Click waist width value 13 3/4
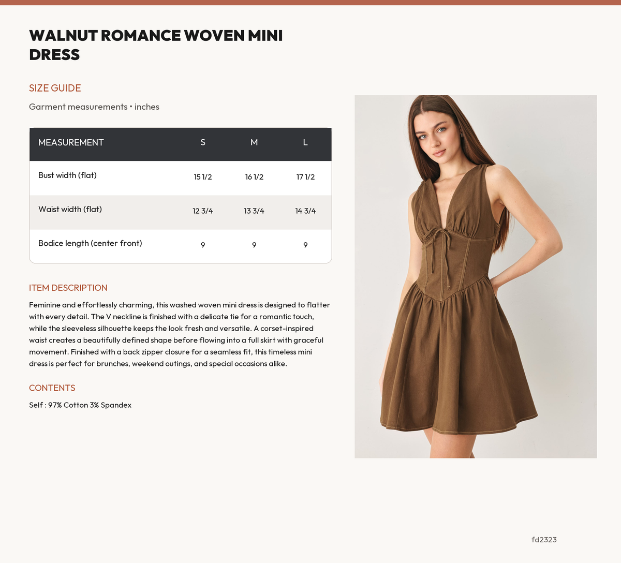 (254, 211)
